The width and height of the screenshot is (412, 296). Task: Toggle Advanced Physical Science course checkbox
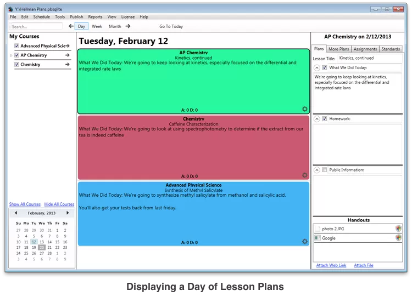click(17, 46)
